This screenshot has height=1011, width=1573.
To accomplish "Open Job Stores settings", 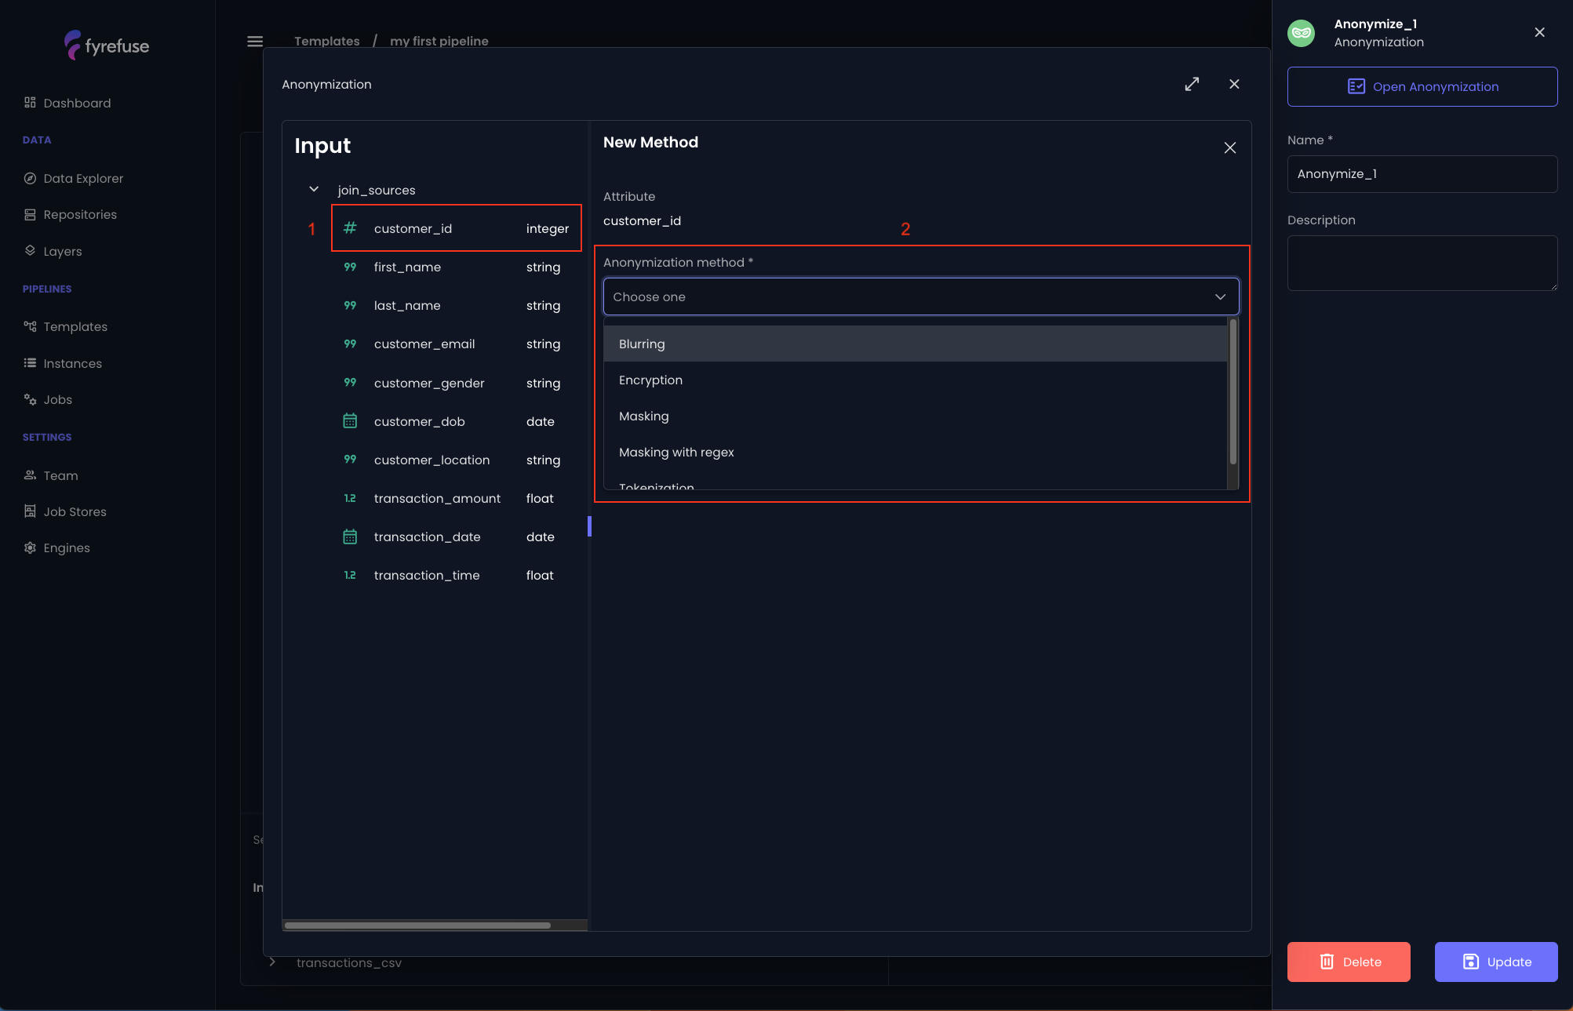I will click(75, 512).
